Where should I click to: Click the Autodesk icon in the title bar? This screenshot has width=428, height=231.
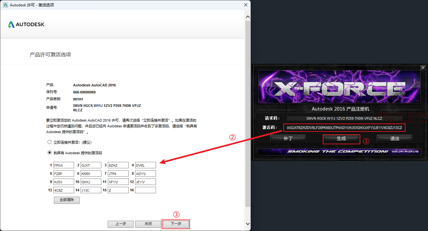5,5
